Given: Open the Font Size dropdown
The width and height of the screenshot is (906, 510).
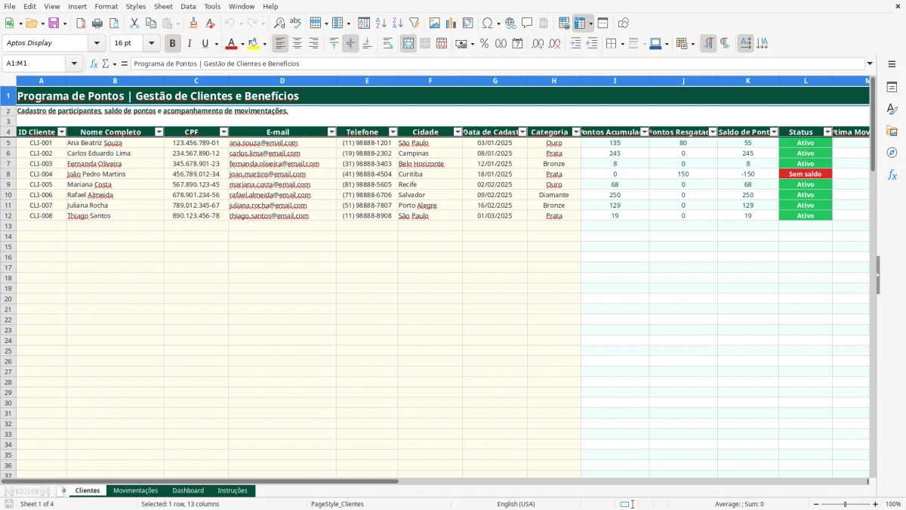Looking at the screenshot, I should (152, 44).
